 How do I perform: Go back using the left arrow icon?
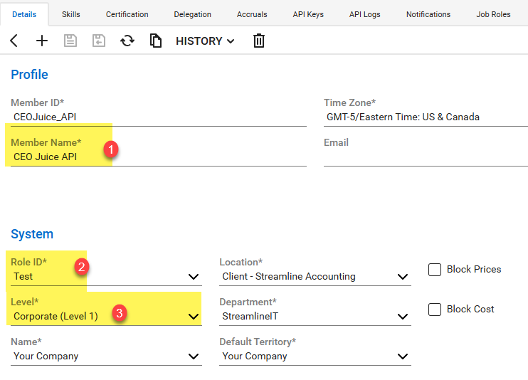pos(14,41)
